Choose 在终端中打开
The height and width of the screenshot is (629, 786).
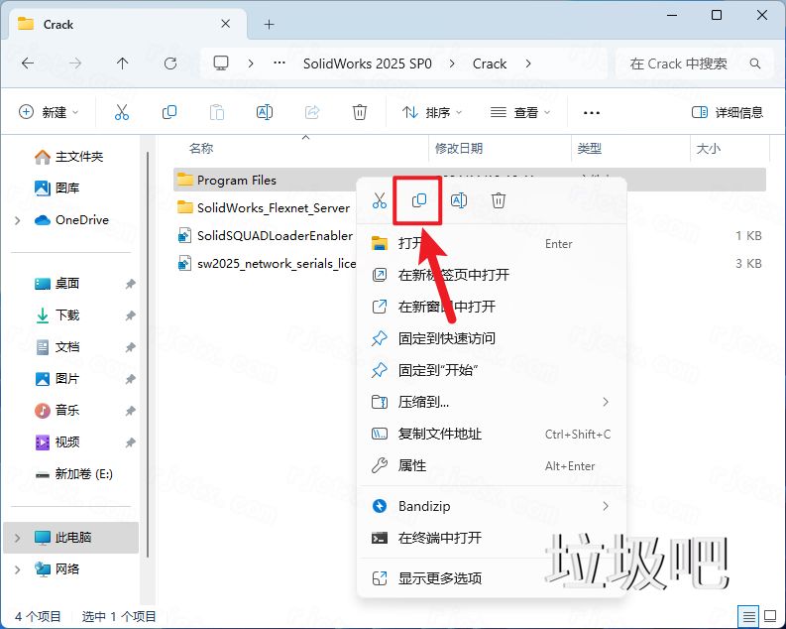492,538
